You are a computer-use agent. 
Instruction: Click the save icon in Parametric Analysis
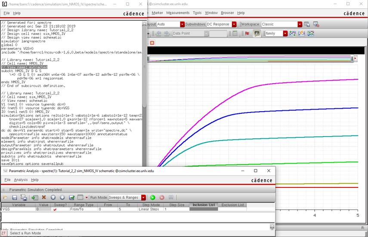pyautogui.click(x=14, y=197)
